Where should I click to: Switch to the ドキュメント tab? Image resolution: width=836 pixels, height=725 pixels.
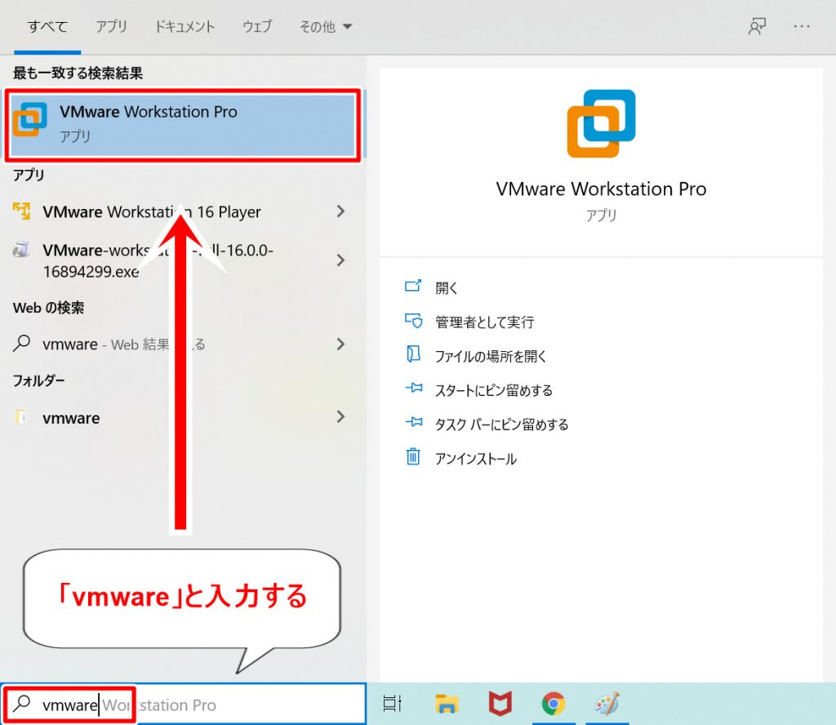[x=185, y=27]
